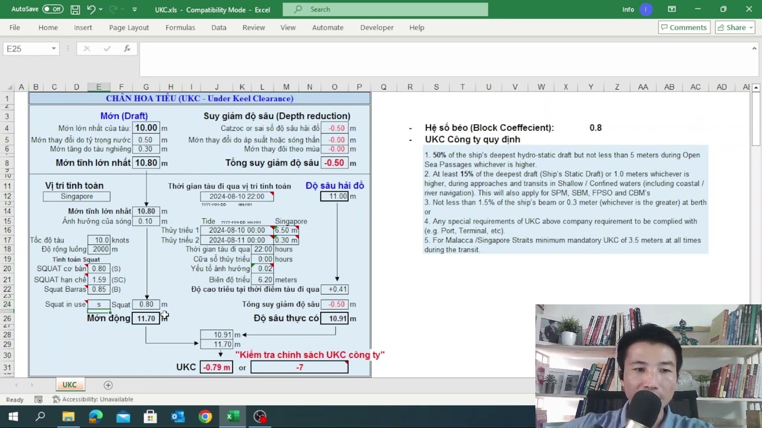Expand the Name Box dropdown arrow

coord(54,49)
